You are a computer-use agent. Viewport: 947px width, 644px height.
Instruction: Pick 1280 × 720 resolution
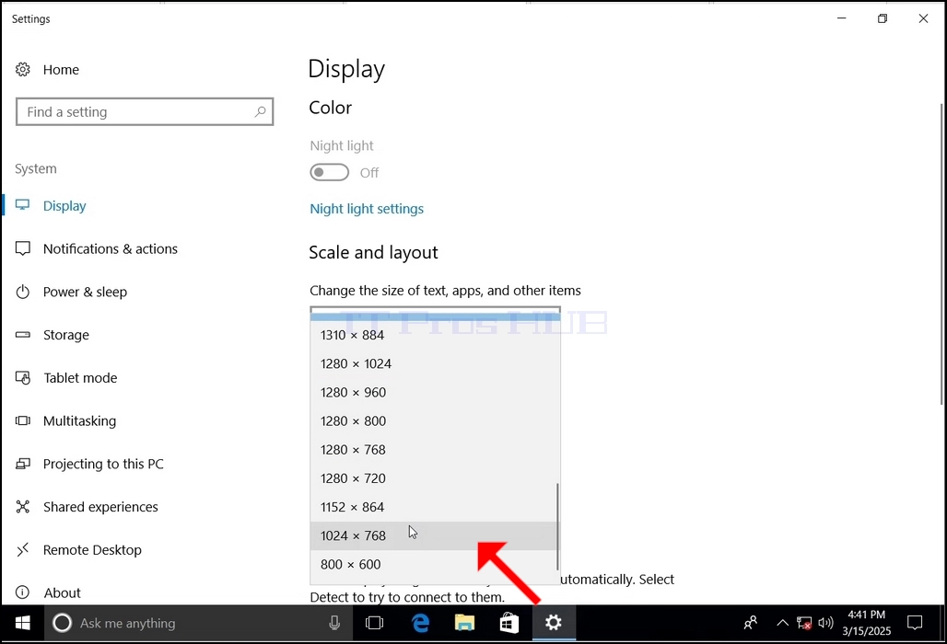pos(435,478)
